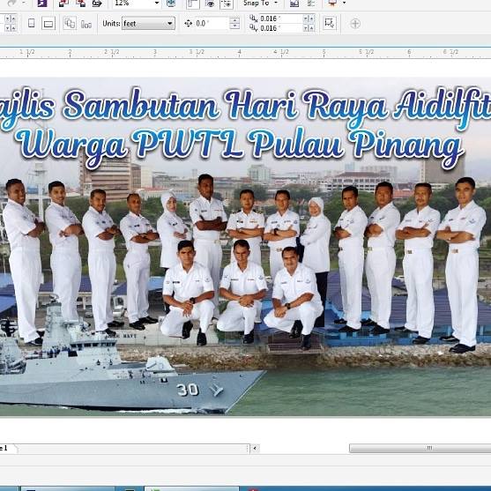Click the import icon

point(63,4)
